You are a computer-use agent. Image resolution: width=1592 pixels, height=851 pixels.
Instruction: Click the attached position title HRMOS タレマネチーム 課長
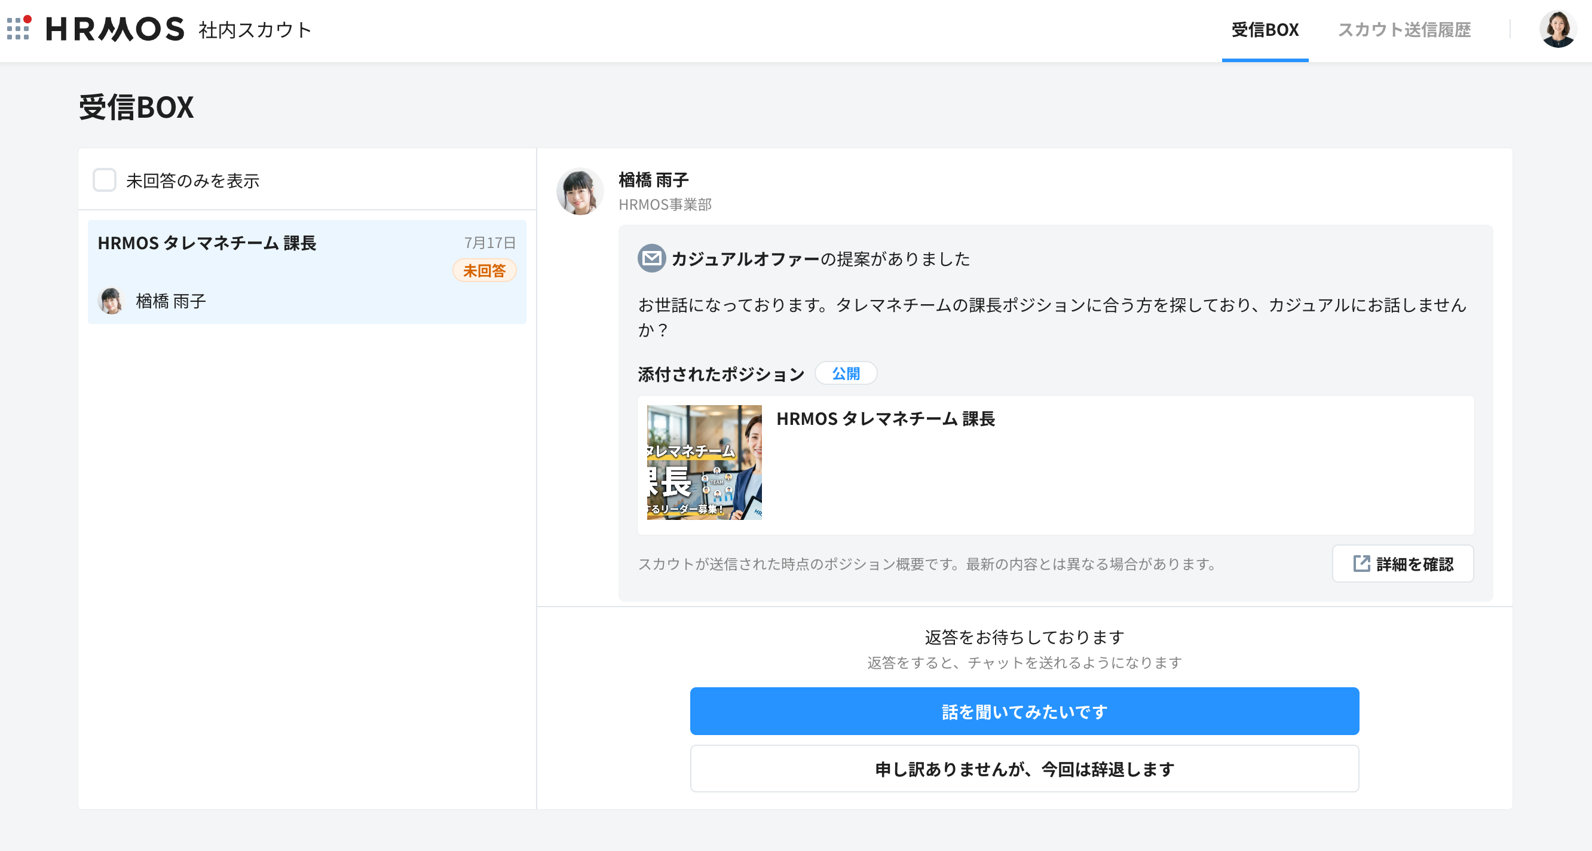point(885,418)
